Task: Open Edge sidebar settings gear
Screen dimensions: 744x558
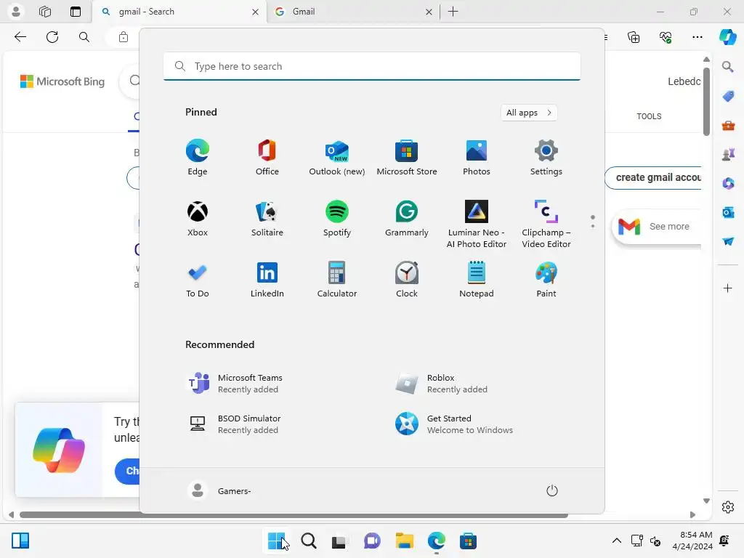Action: [728, 507]
